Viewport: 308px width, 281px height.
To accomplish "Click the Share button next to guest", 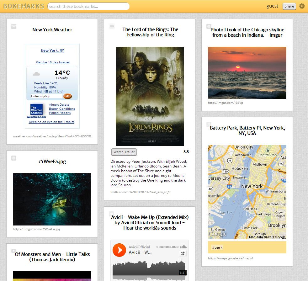I will tap(289, 6).
